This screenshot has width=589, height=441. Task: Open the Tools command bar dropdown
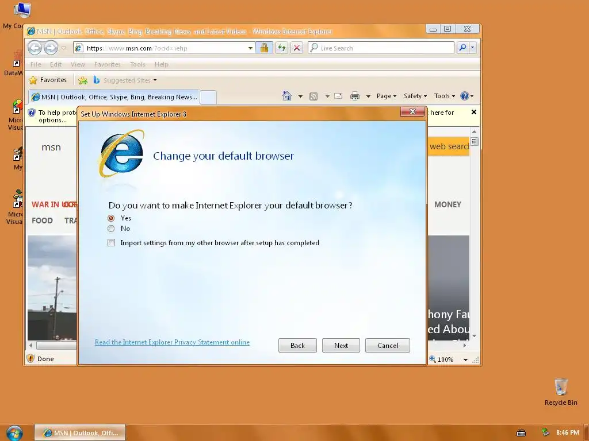tap(445, 96)
